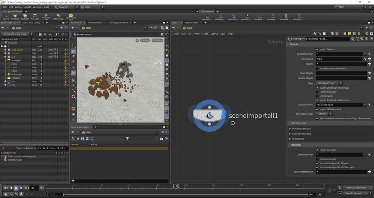Click the timeline frame marker at 113
Image resolution: width=374 pixels, height=198 pixels.
(x=176, y=186)
